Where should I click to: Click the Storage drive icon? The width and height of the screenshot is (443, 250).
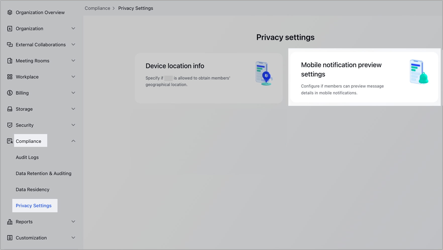[10, 109]
